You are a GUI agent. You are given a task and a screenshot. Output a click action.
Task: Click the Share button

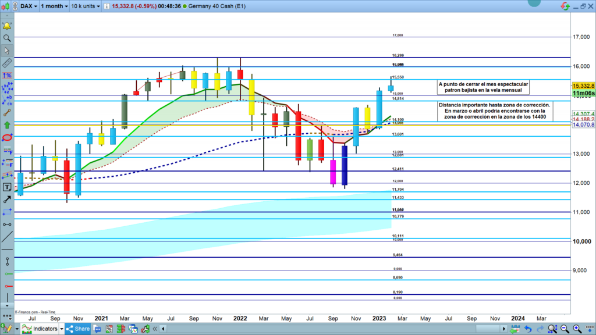click(x=77, y=329)
